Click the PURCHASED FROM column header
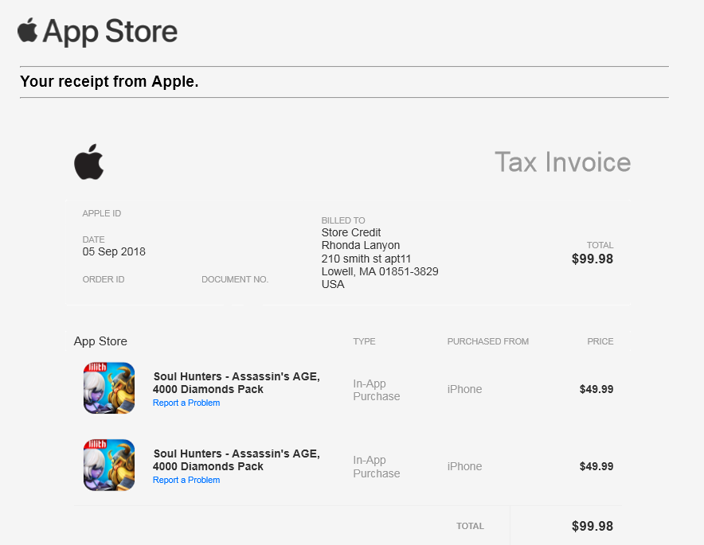The width and height of the screenshot is (704, 545). 487,342
